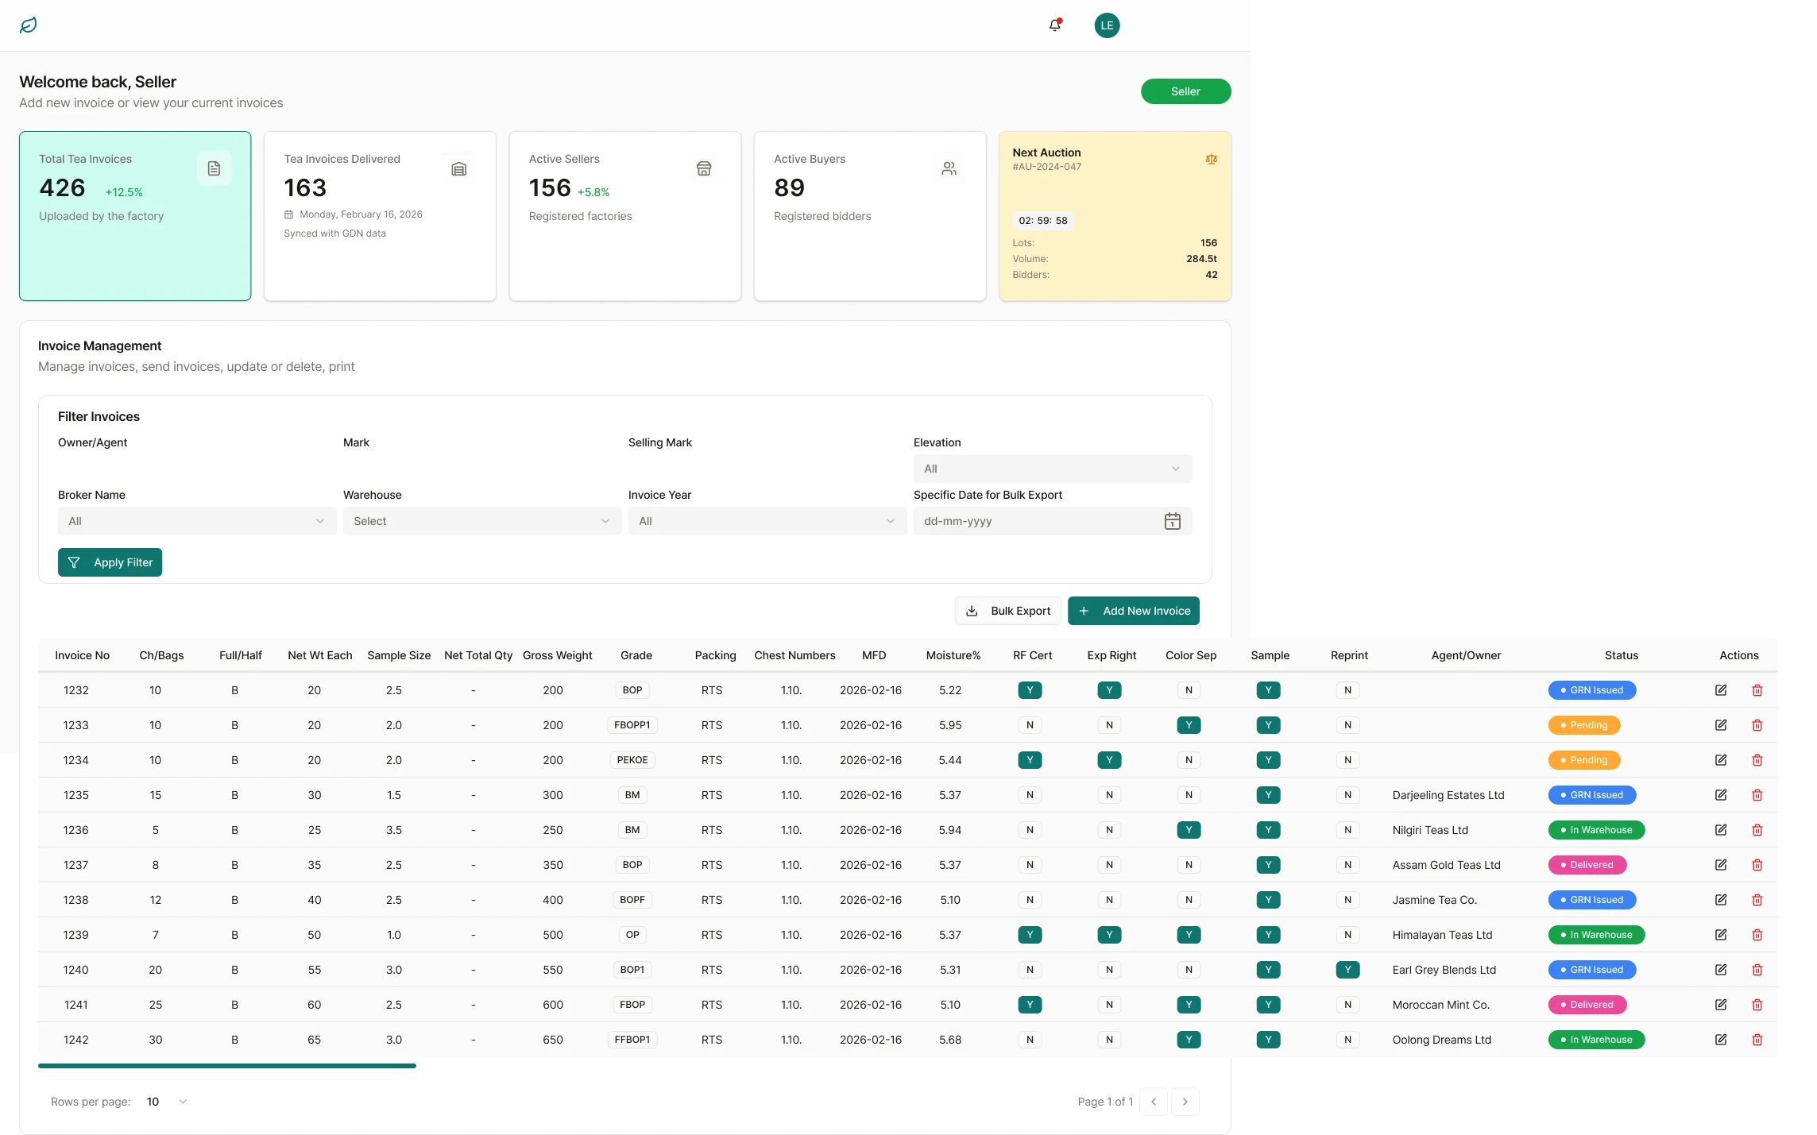This screenshot has height=1135, width=1817.
Task: Delete invoice 1241 for Moroccan Mint Co.
Action: point(1757,1005)
